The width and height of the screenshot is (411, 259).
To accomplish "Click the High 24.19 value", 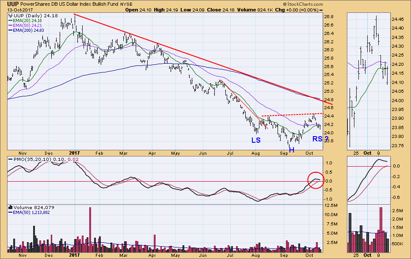I will [x=166, y=10].
